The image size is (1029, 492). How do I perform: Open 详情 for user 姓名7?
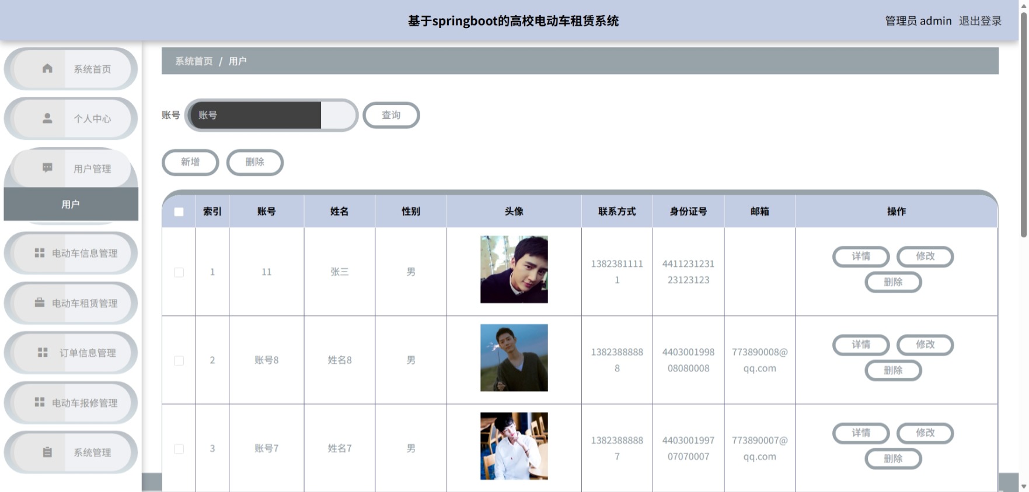[x=861, y=433]
